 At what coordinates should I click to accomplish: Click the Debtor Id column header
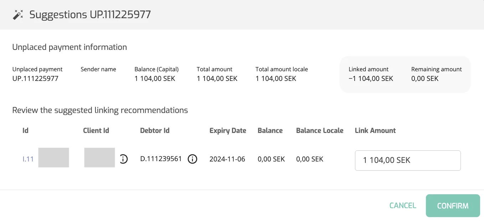pyautogui.click(x=155, y=130)
